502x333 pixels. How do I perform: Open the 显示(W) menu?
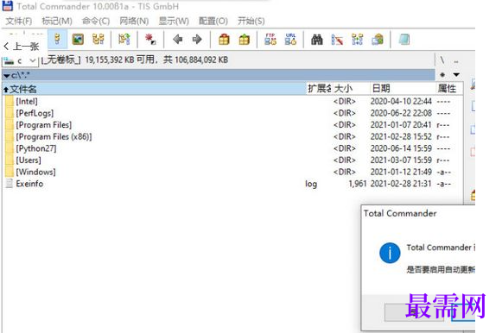coord(174,21)
